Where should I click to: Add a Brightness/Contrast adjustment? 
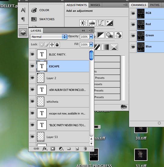pyautogui.click(x=83, y=23)
